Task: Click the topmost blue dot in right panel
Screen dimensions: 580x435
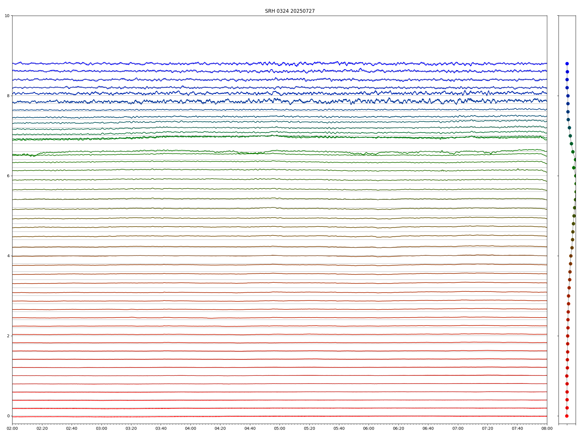Action: point(567,64)
